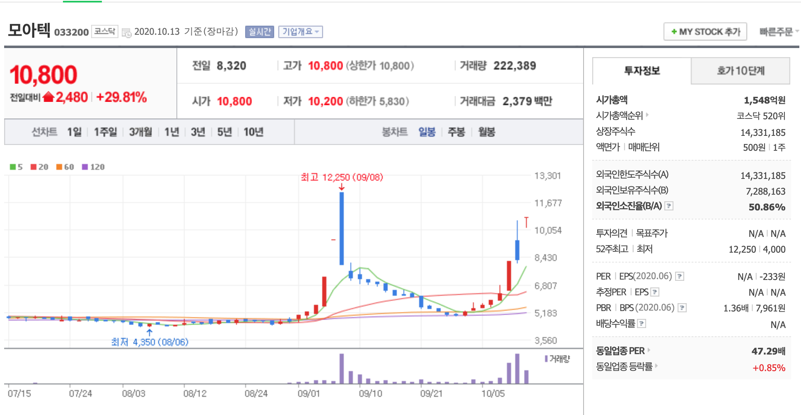Expand 동일업종 등락률 arrow link
Viewport: 801px width, 415px height.
pyautogui.click(x=657, y=366)
